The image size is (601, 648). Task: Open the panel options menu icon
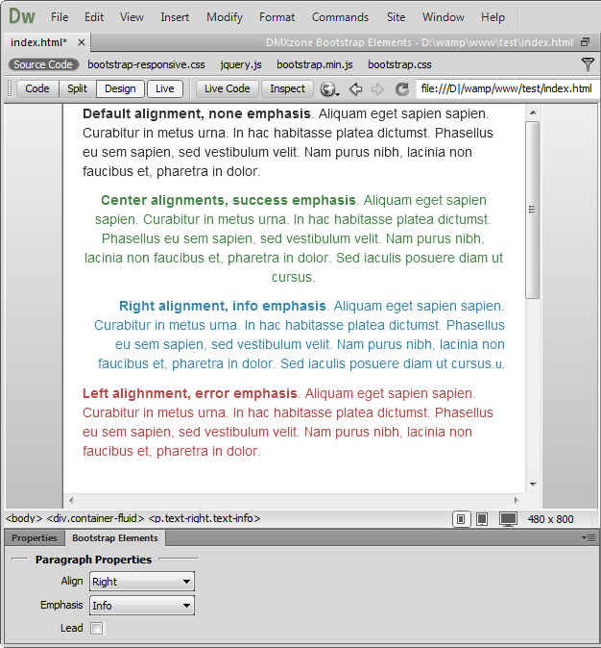coord(589,537)
